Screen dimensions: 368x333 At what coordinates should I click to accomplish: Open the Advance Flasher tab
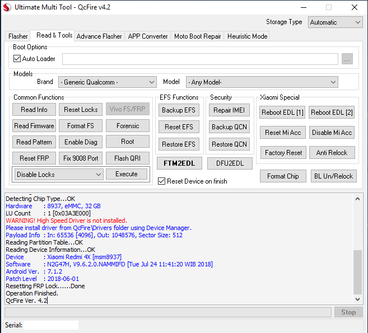click(x=99, y=36)
